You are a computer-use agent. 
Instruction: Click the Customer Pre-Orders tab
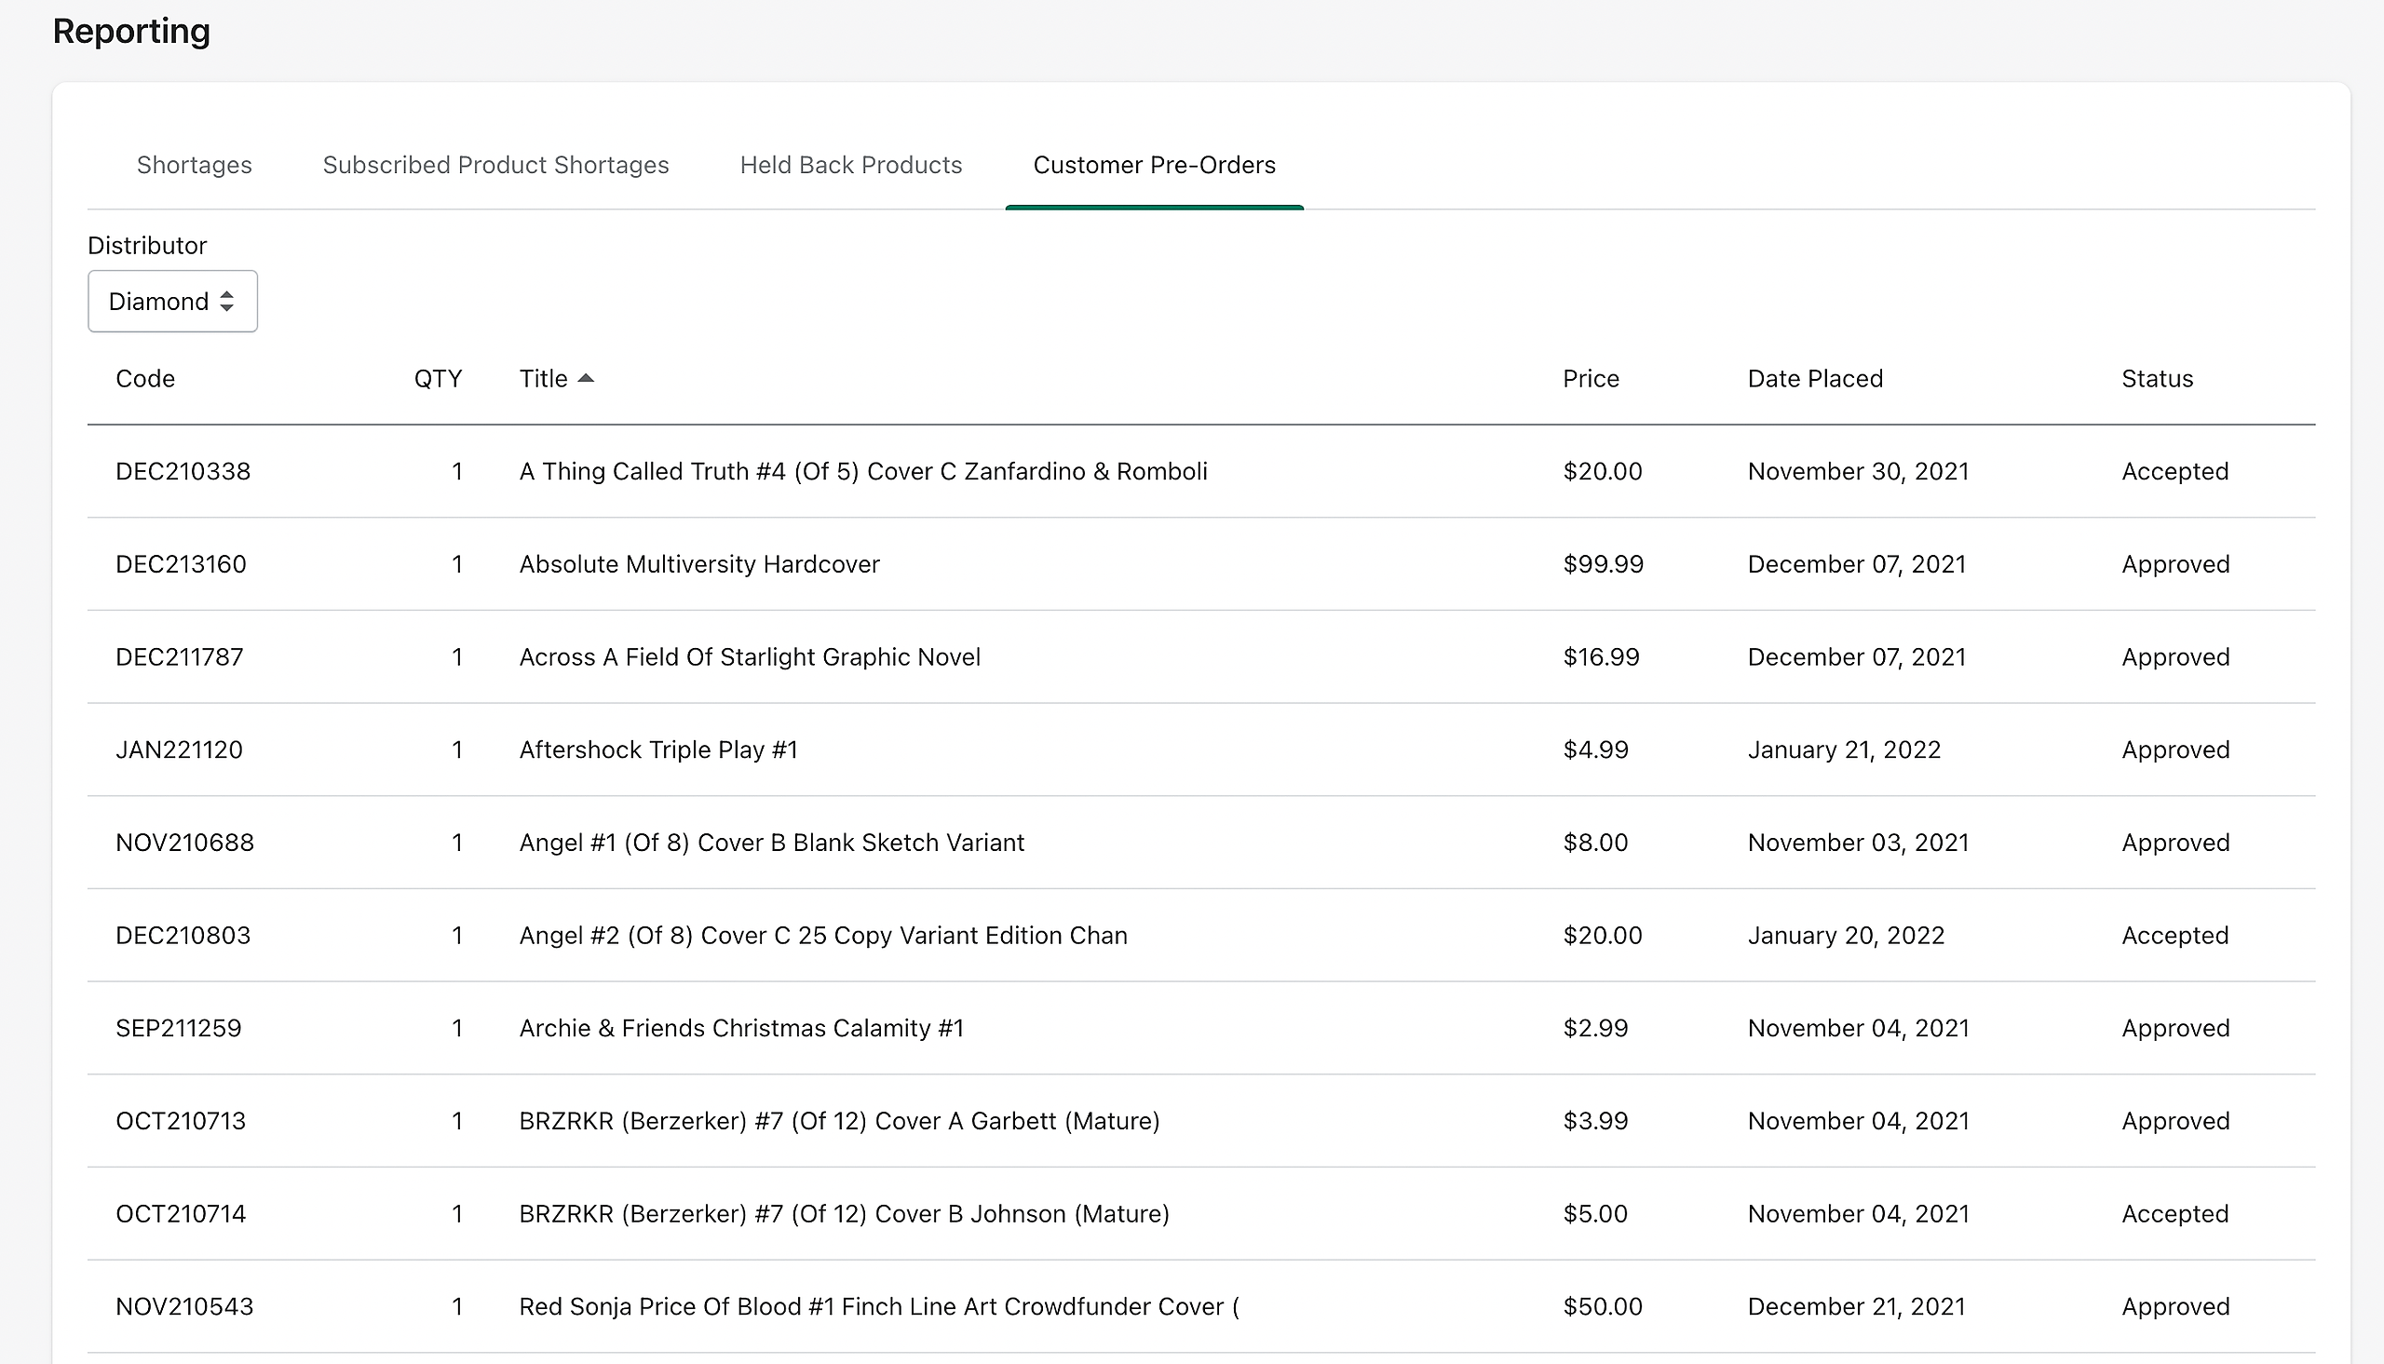pos(1153,165)
